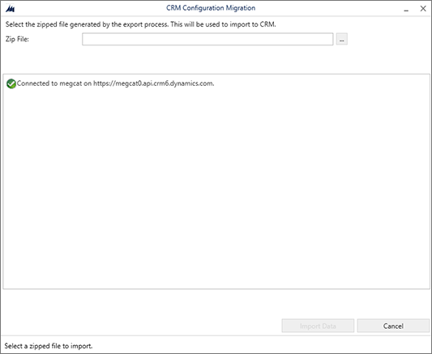Image resolution: width=432 pixels, height=354 pixels.
Task: Click the green connected checkmark icon
Action: (x=11, y=83)
